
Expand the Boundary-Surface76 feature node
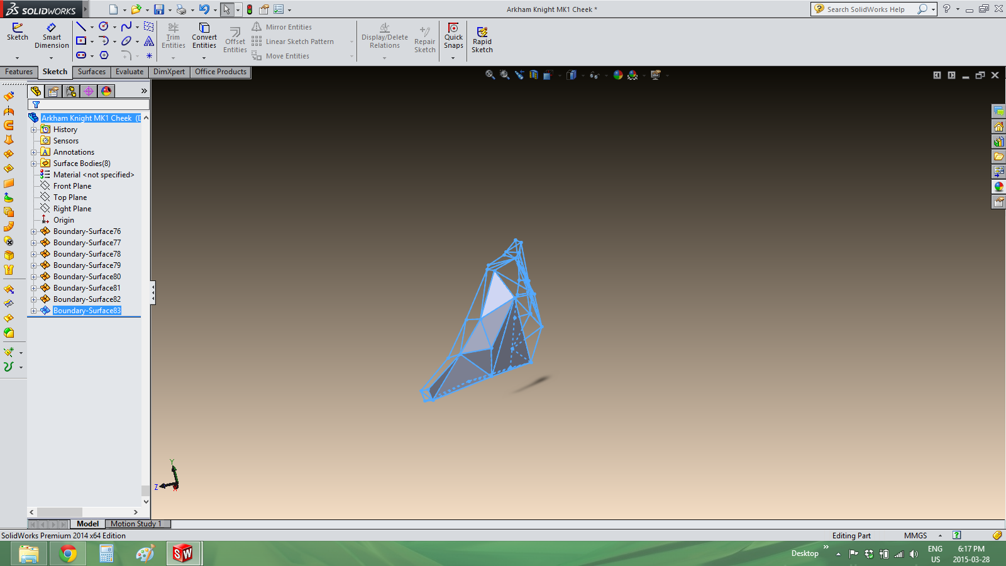pyautogui.click(x=34, y=231)
